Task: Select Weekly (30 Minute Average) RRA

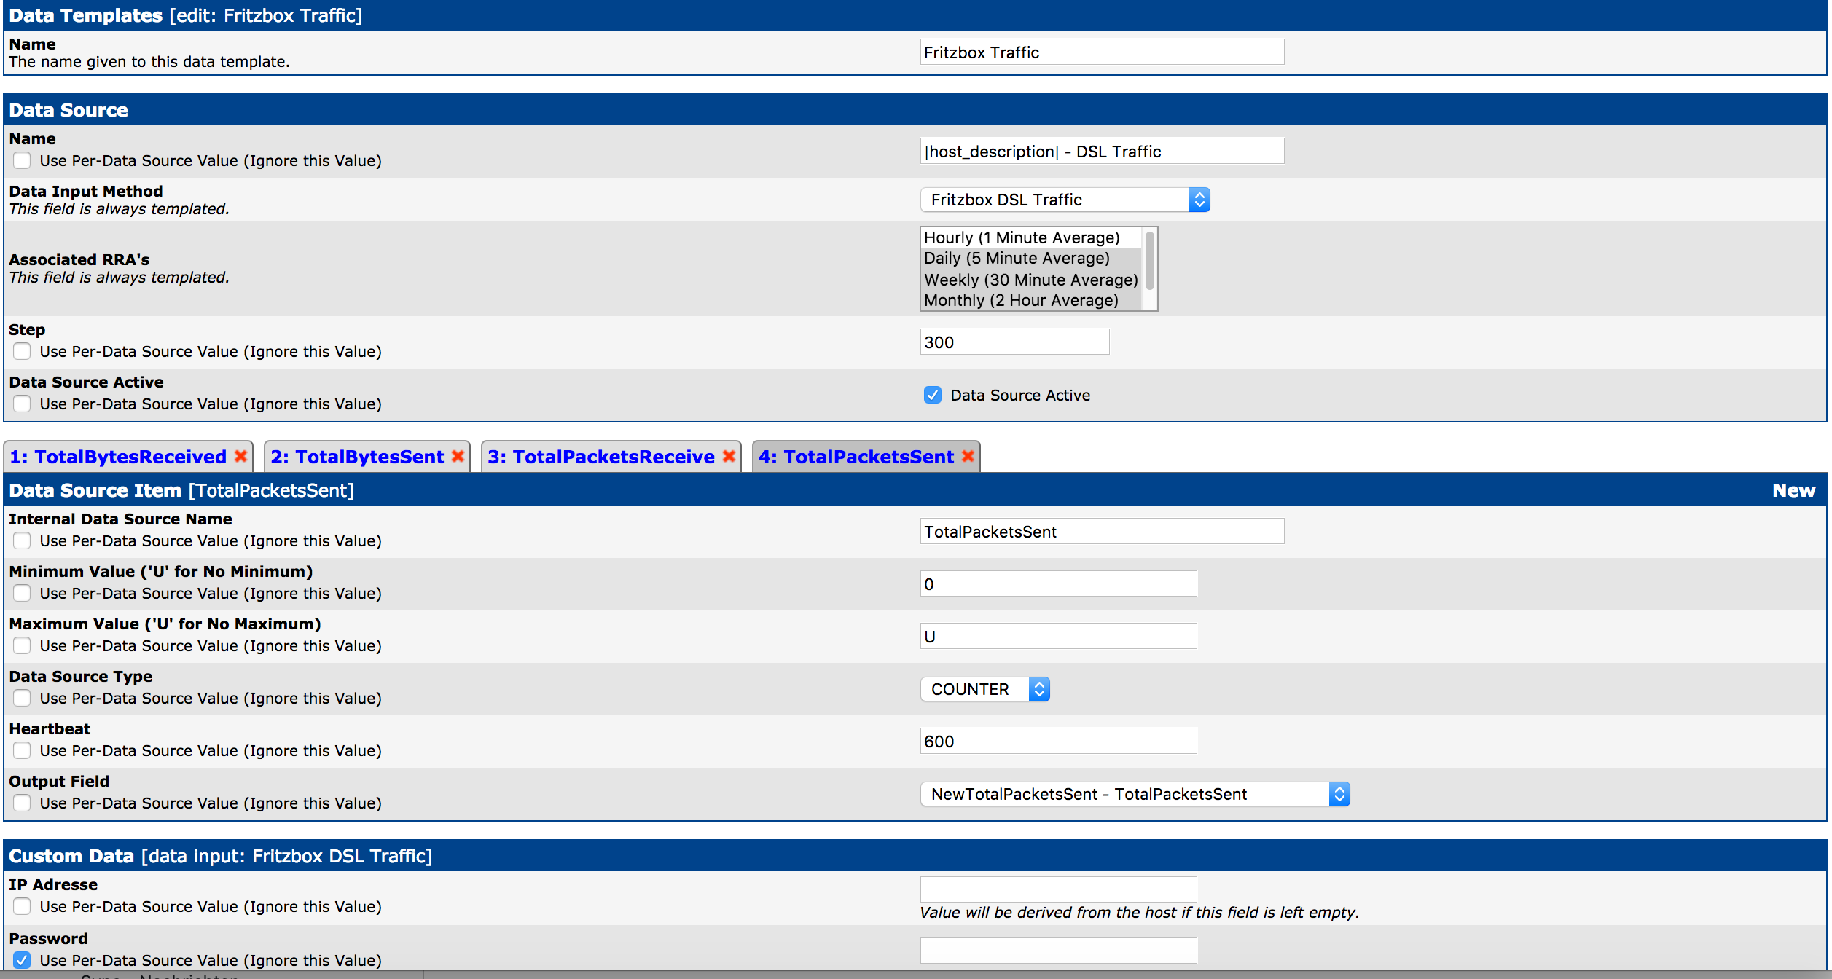Action: (1030, 280)
